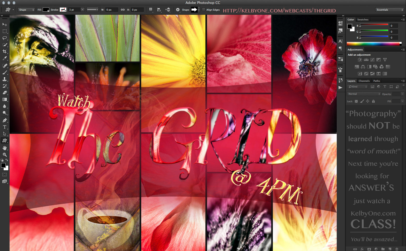
Task: Open the Fill dropdown arrow in Layers
Action: pyautogui.click(x=402, y=101)
